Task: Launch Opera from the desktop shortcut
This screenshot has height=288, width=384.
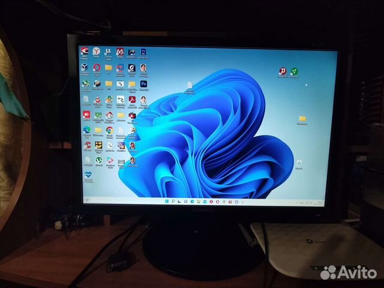Action: pyautogui.click(x=97, y=68)
